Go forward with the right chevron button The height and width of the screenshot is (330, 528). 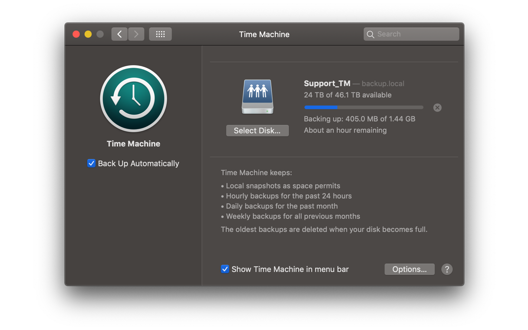coord(136,34)
